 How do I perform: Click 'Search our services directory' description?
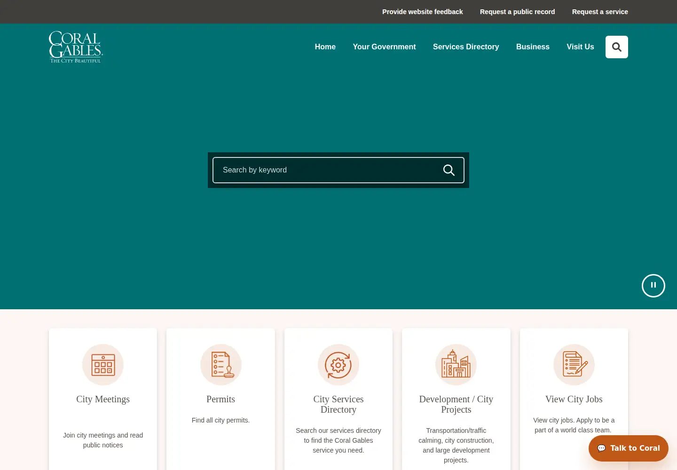(x=338, y=440)
